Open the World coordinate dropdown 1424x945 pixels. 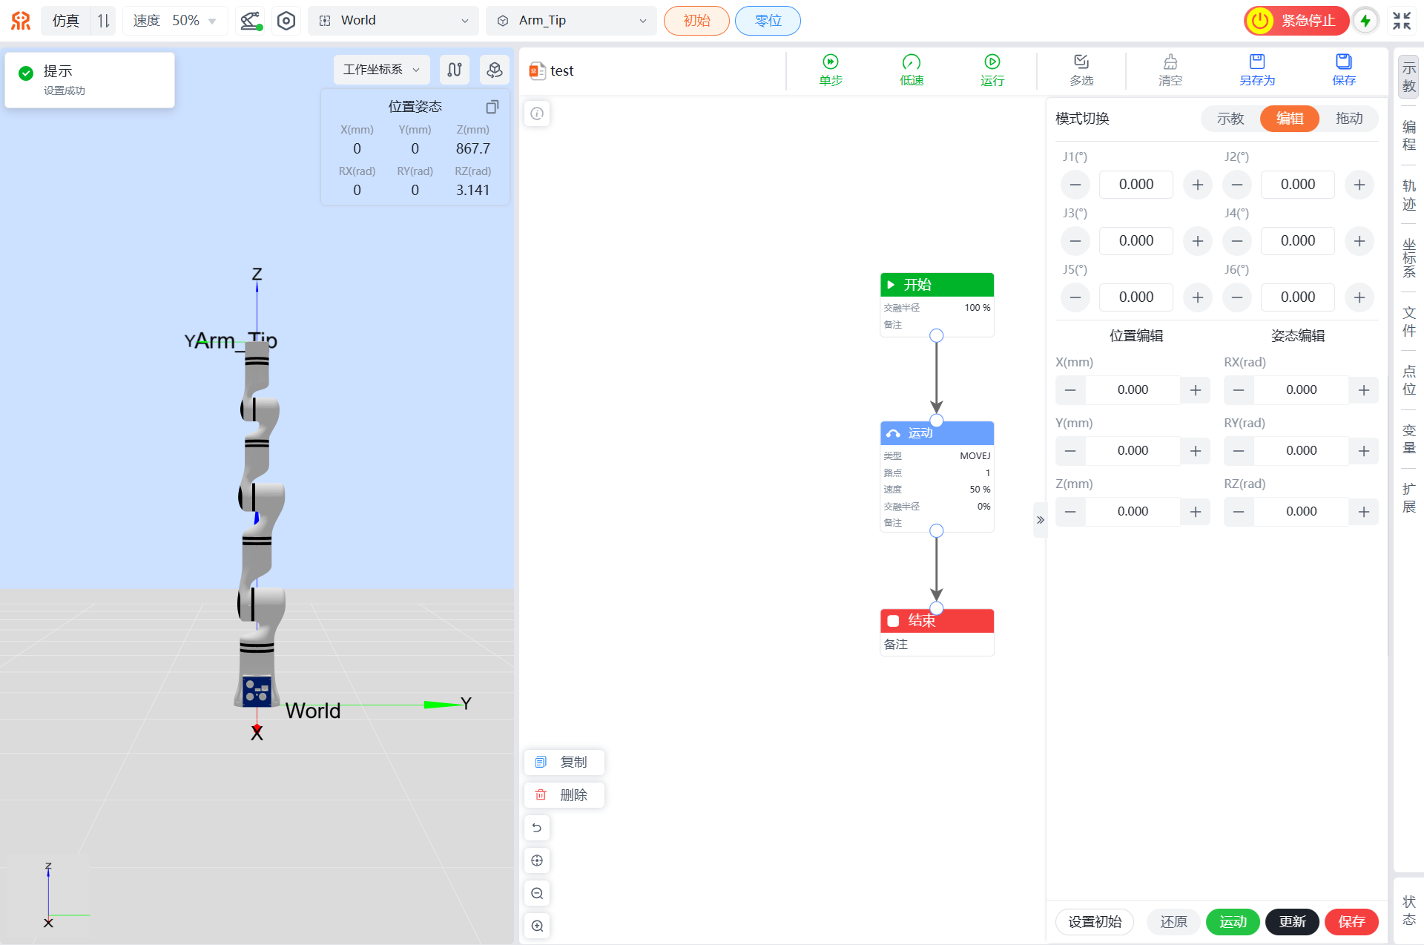click(x=393, y=21)
